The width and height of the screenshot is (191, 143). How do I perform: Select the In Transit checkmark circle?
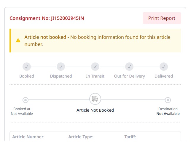(95, 67)
